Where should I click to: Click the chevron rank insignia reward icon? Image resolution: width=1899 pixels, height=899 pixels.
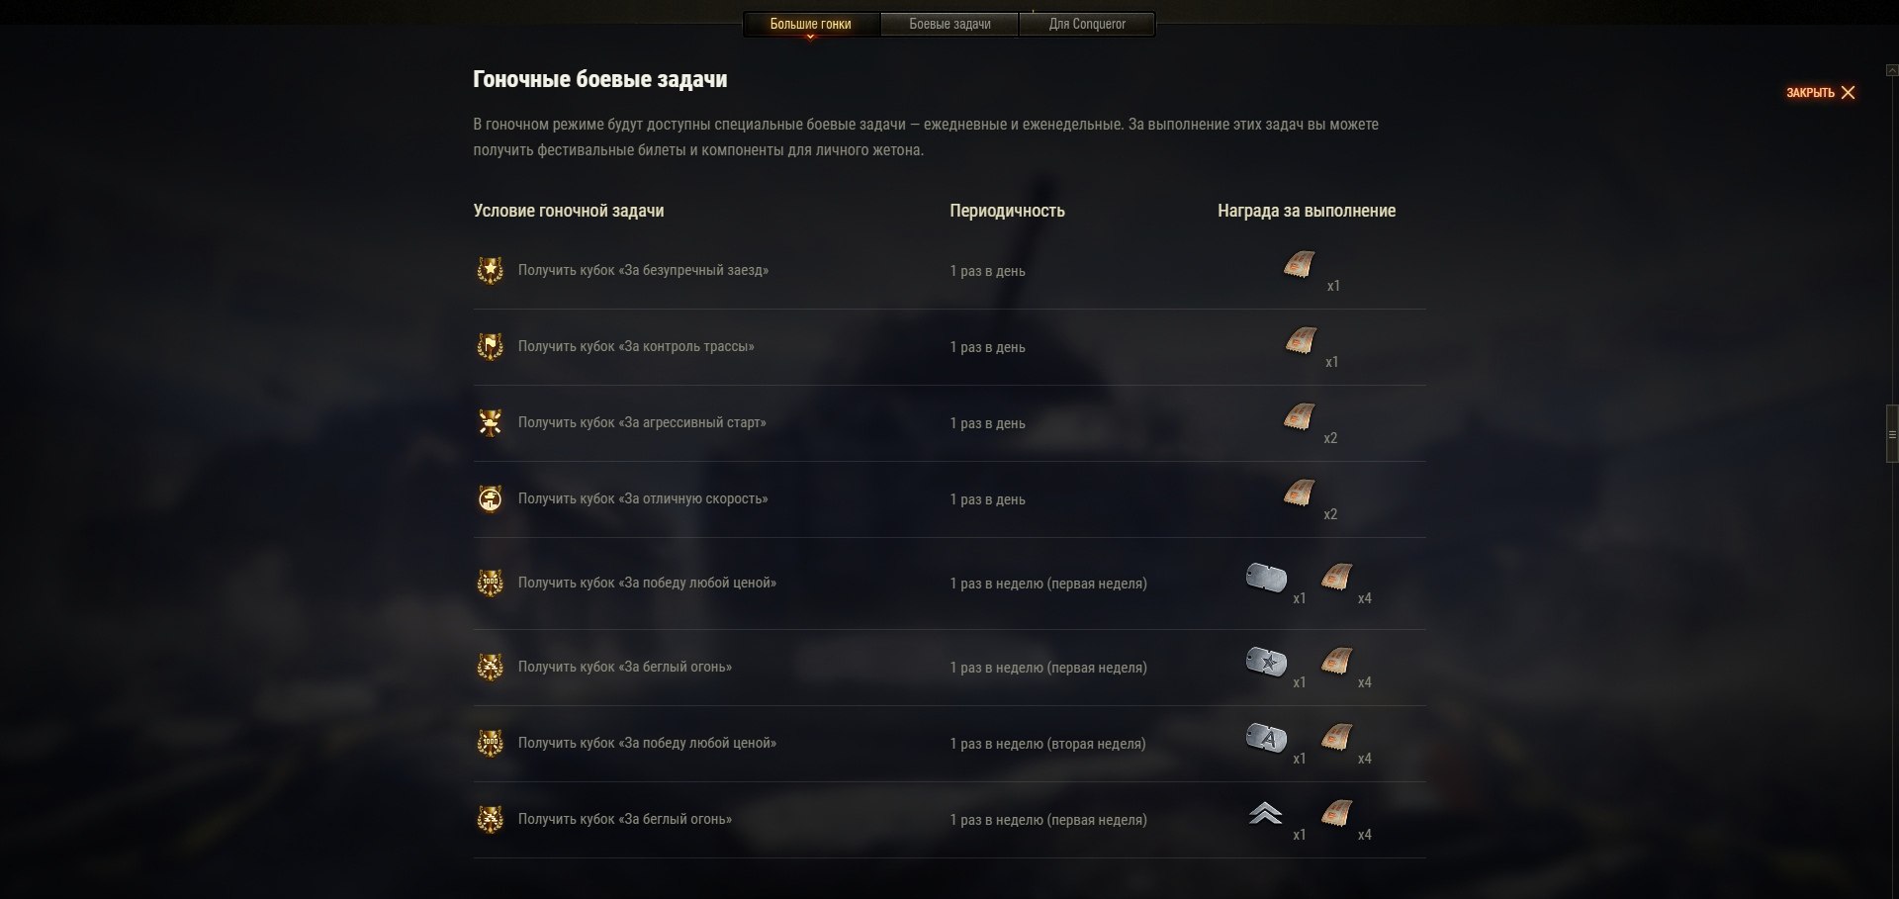tap(1266, 813)
